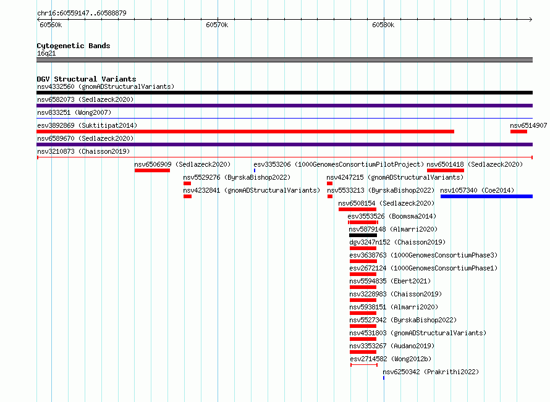Image resolution: width=550 pixels, height=402 pixels.
Task: Select the black bar under nsv5879148
Action: tap(363, 235)
